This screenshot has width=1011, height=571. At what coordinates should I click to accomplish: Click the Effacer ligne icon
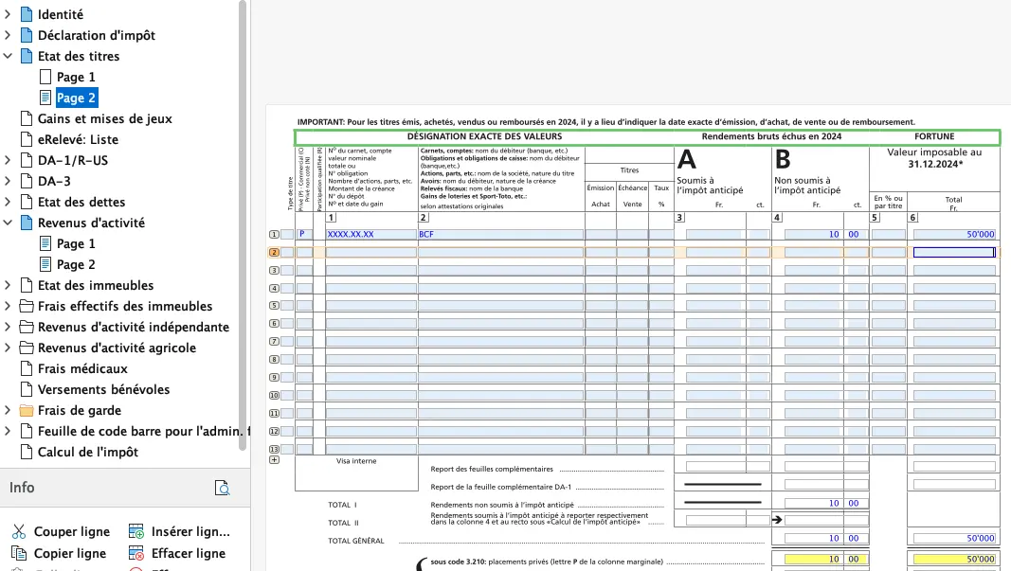tap(135, 553)
